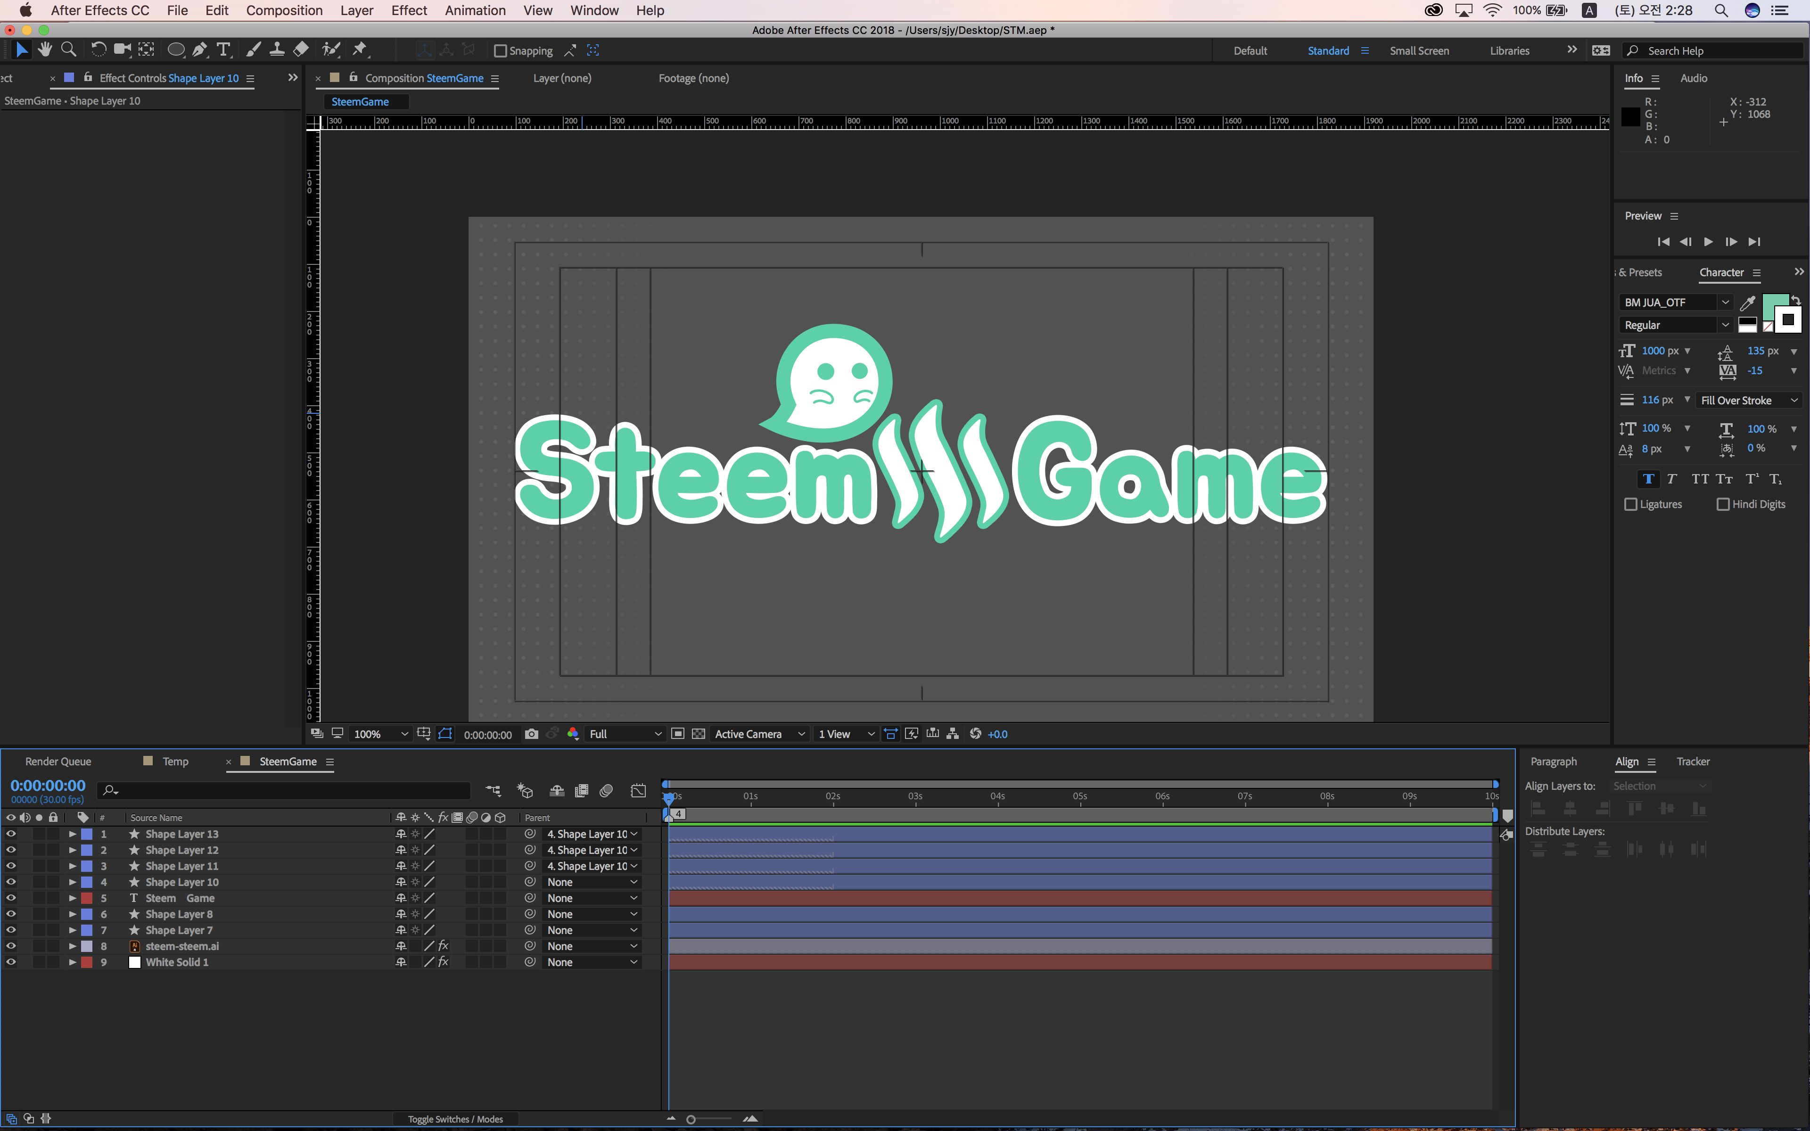The height and width of the screenshot is (1131, 1810).
Task: Open the BM JUA_OTF font dropdown
Action: [x=1725, y=302]
